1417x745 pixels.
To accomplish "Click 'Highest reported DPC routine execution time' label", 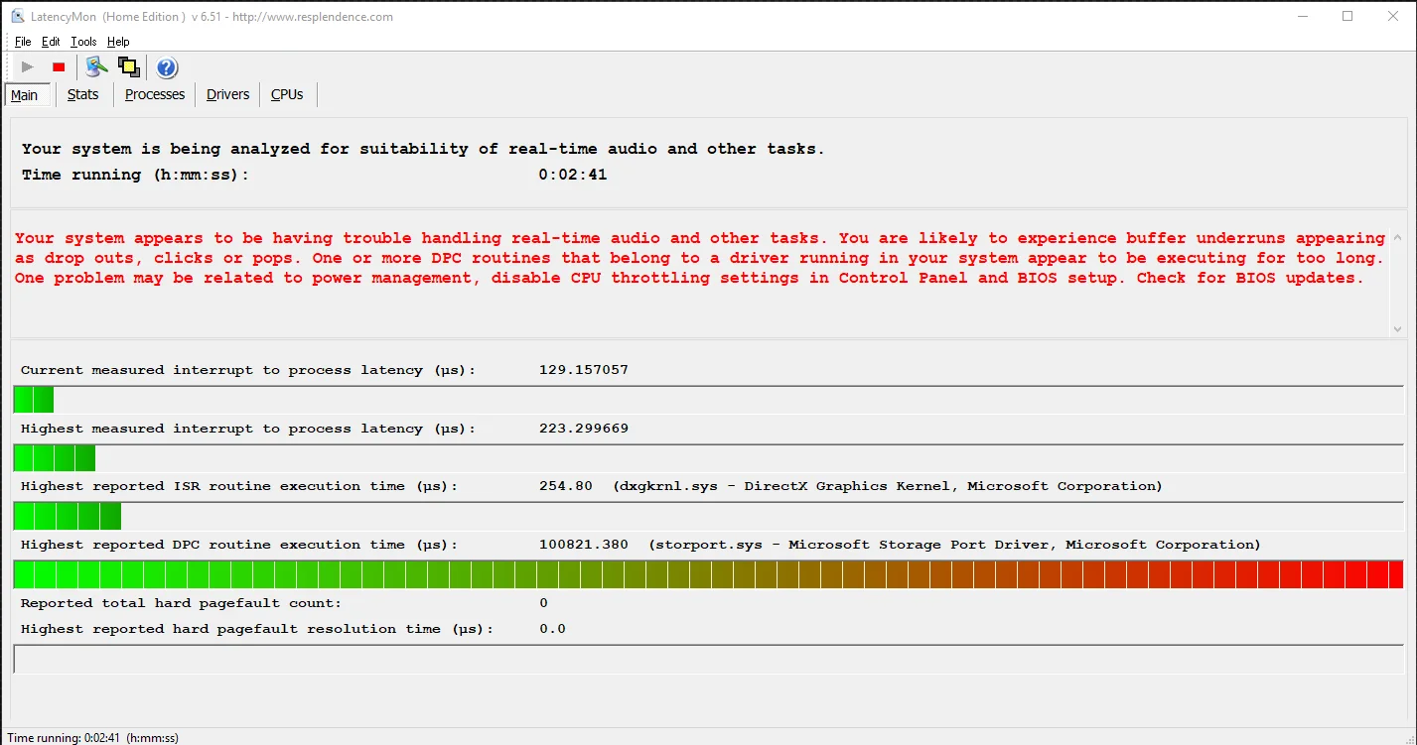I will pyautogui.click(x=239, y=545).
